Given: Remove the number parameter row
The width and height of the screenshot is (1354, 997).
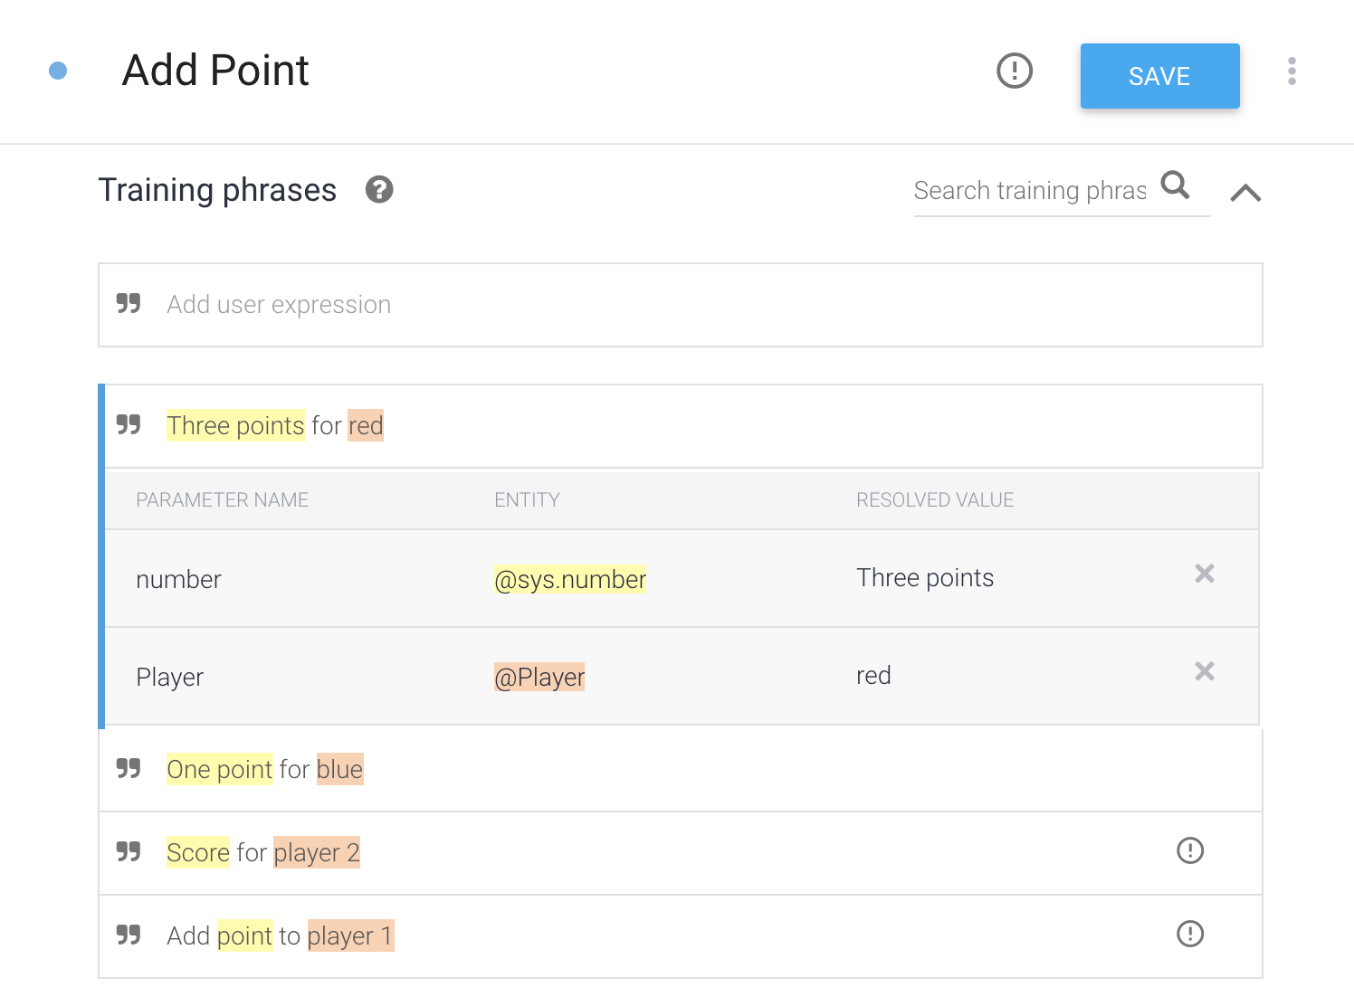Looking at the screenshot, I should tap(1204, 574).
